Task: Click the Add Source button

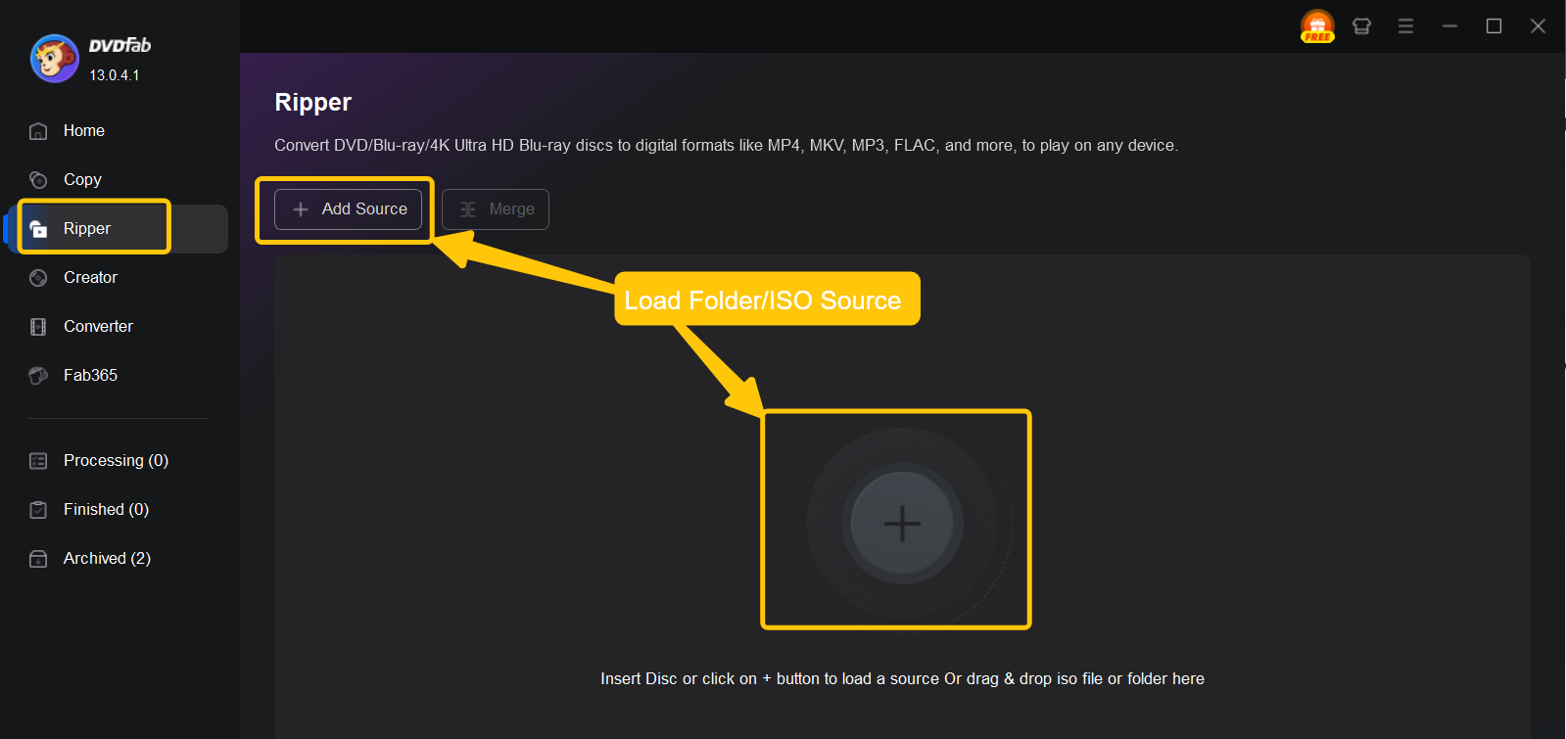Action: tap(349, 209)
